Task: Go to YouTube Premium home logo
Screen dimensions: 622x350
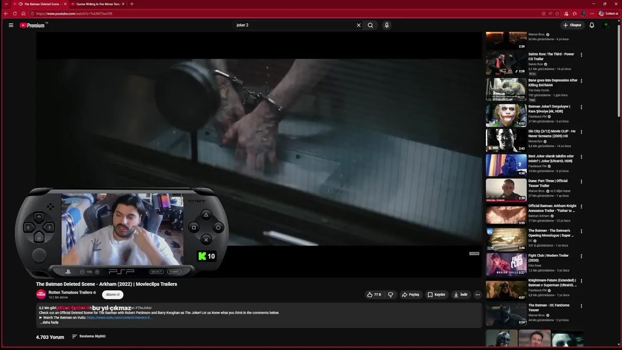Action: (x=33, y=25)
